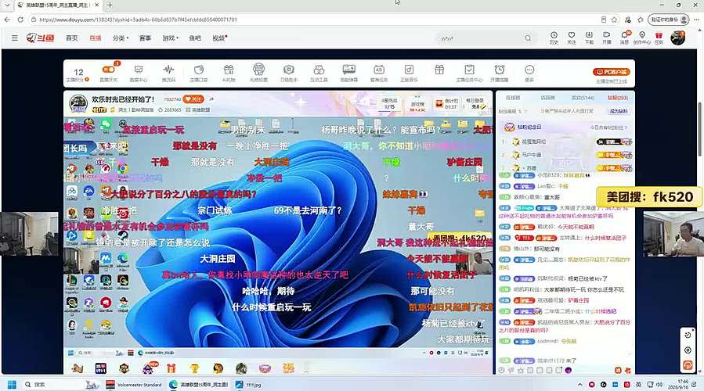The height and width of the screenshot is (391, 704).
Task: Click the orange headset support floating icon
Action: coord(688,365)
